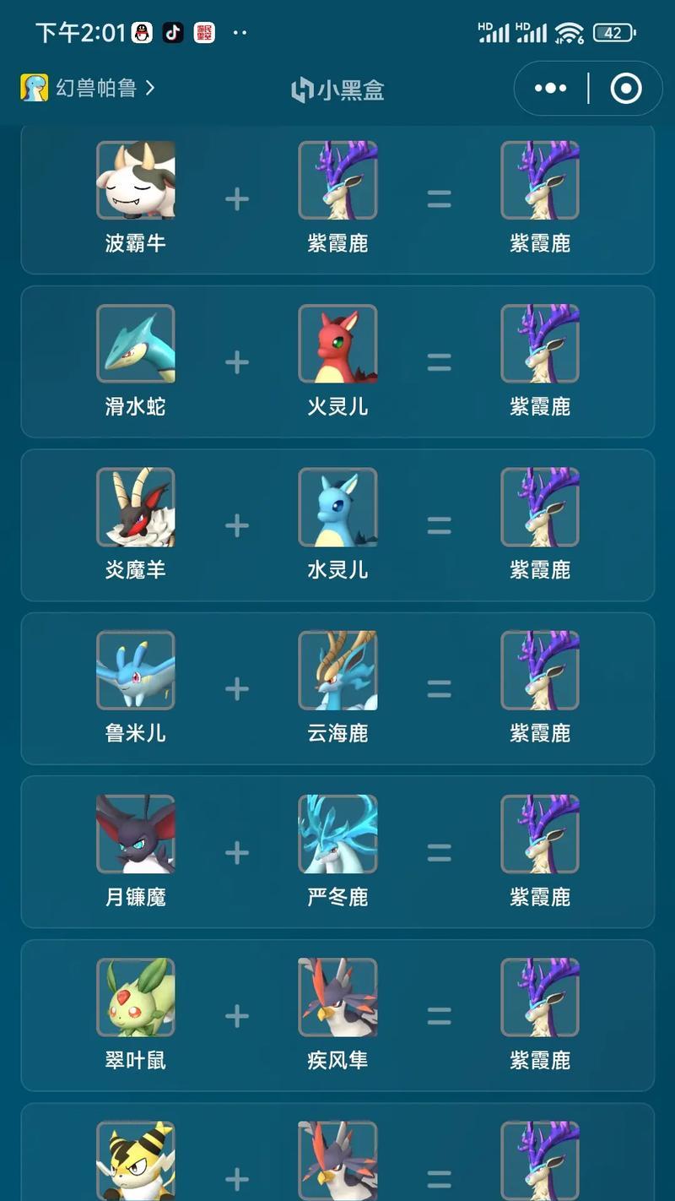This screenshot has width=675, height=1201.
Task: Select the 滑水蛇 water snake icon
Action: click(136, 344)
